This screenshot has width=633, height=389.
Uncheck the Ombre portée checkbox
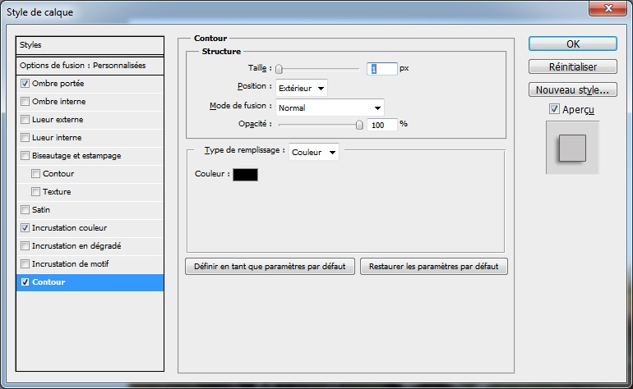25,84
